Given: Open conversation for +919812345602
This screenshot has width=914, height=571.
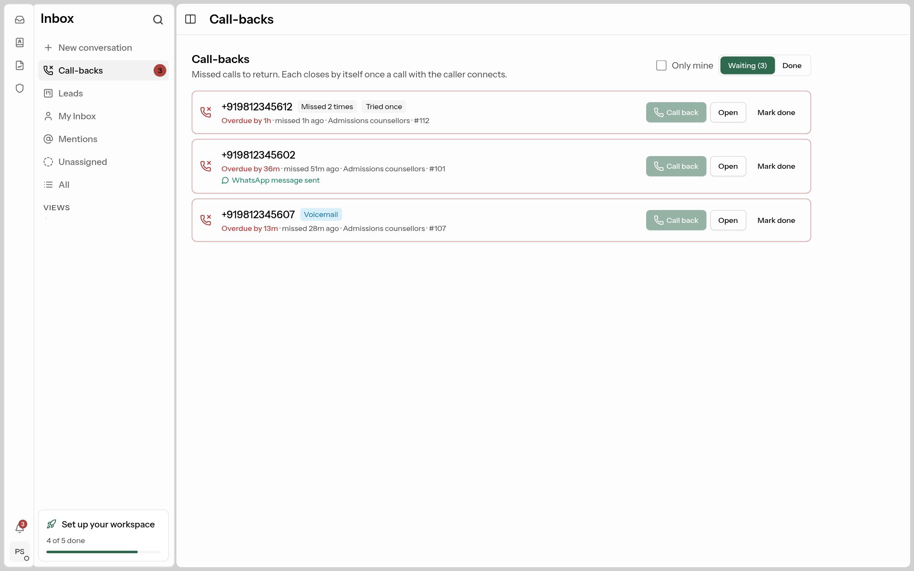Looking at the screenshot, I should [728, 166].
